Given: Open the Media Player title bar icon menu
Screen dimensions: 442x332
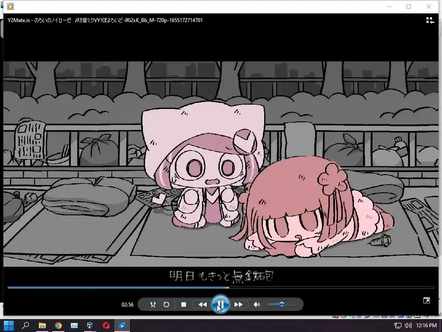Looking at the screenshot, I should (x=10, y=6).
